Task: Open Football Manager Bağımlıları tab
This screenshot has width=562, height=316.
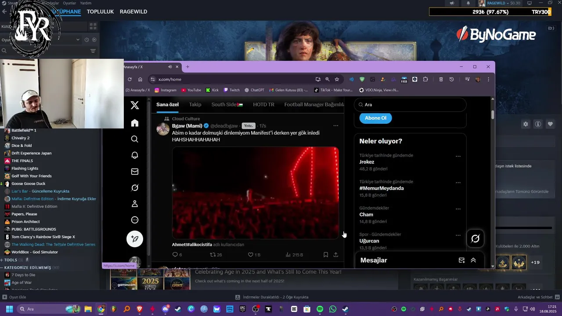Action: pyautogui.click(x=314, y=104)
